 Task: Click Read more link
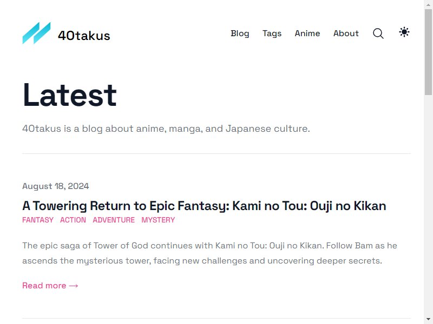pyautogui.click(x=50, y=286)
